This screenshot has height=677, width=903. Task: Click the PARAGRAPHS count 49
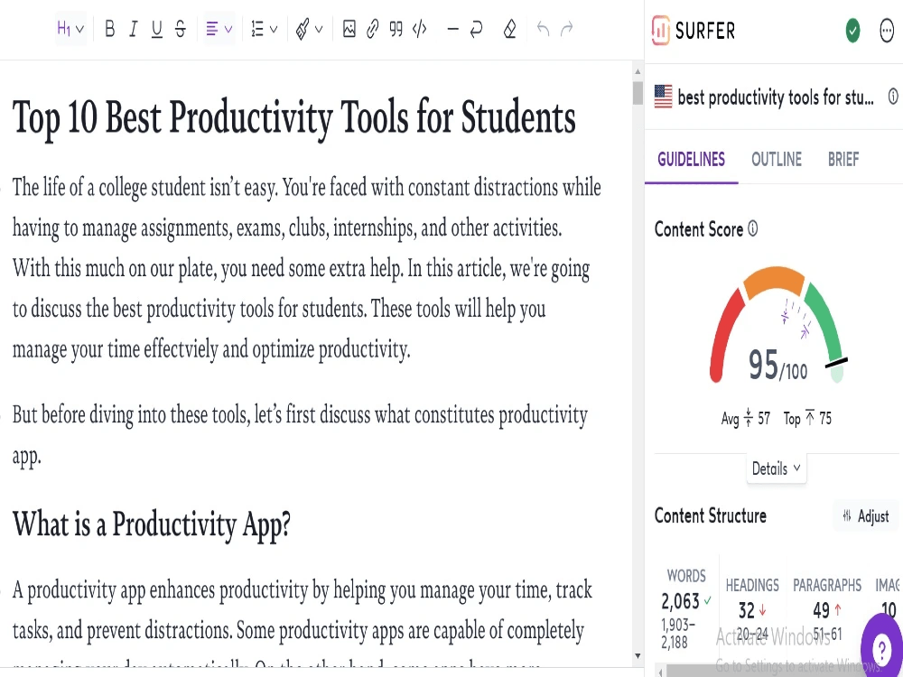(821, 610)
